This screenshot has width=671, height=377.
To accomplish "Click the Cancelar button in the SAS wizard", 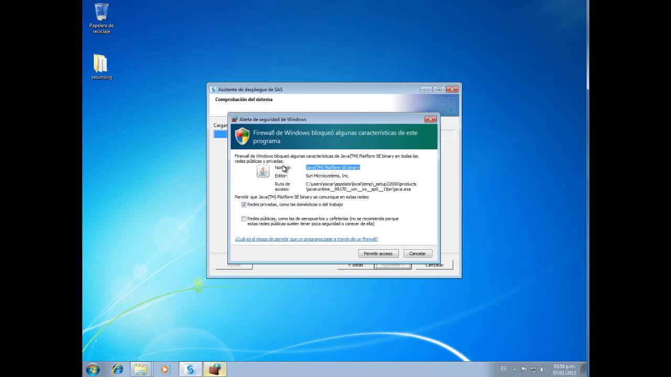I will tap(434, 265).
